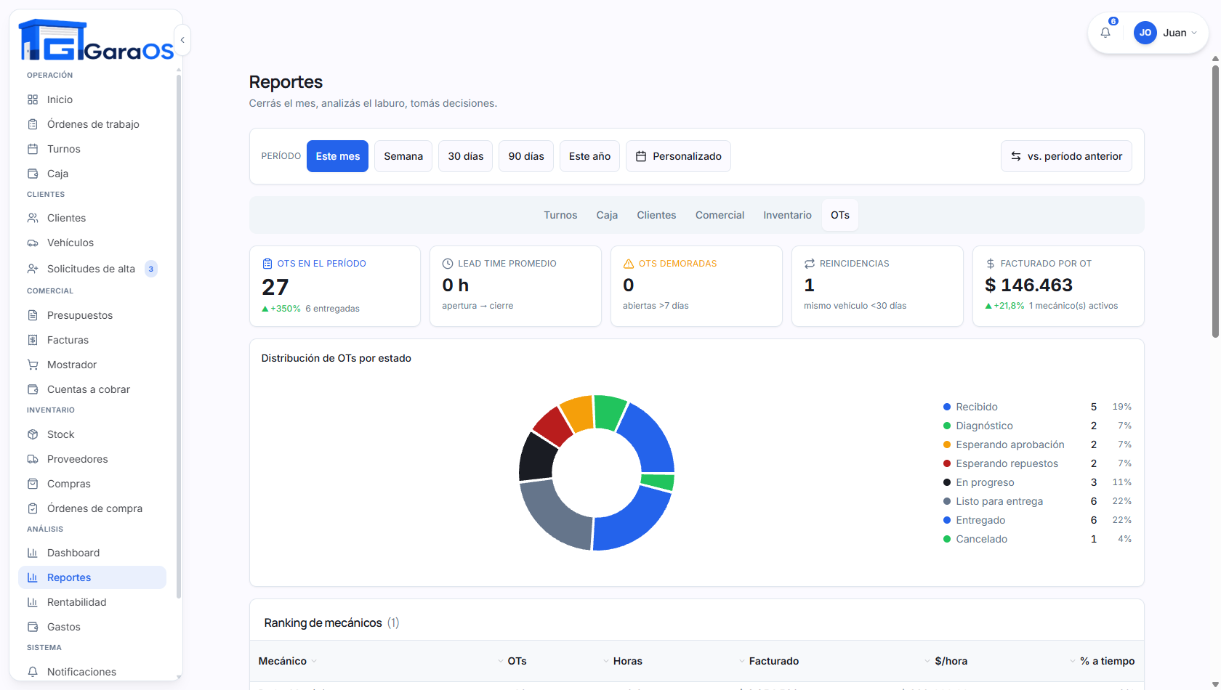The width and height of the screenshot is (1221, 690).
Task: Collapse the sidebar with the chevron
Action: pos(182,40)
